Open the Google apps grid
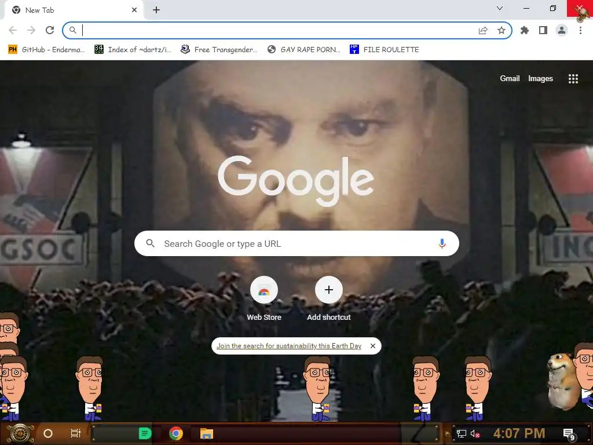Screen dimensions: 593x445 (x=573, y=79)
